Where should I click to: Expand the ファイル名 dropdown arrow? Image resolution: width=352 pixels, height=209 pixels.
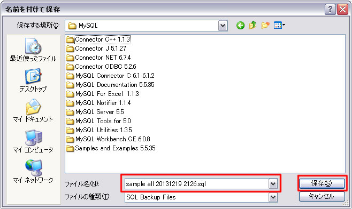coord(273,184)
